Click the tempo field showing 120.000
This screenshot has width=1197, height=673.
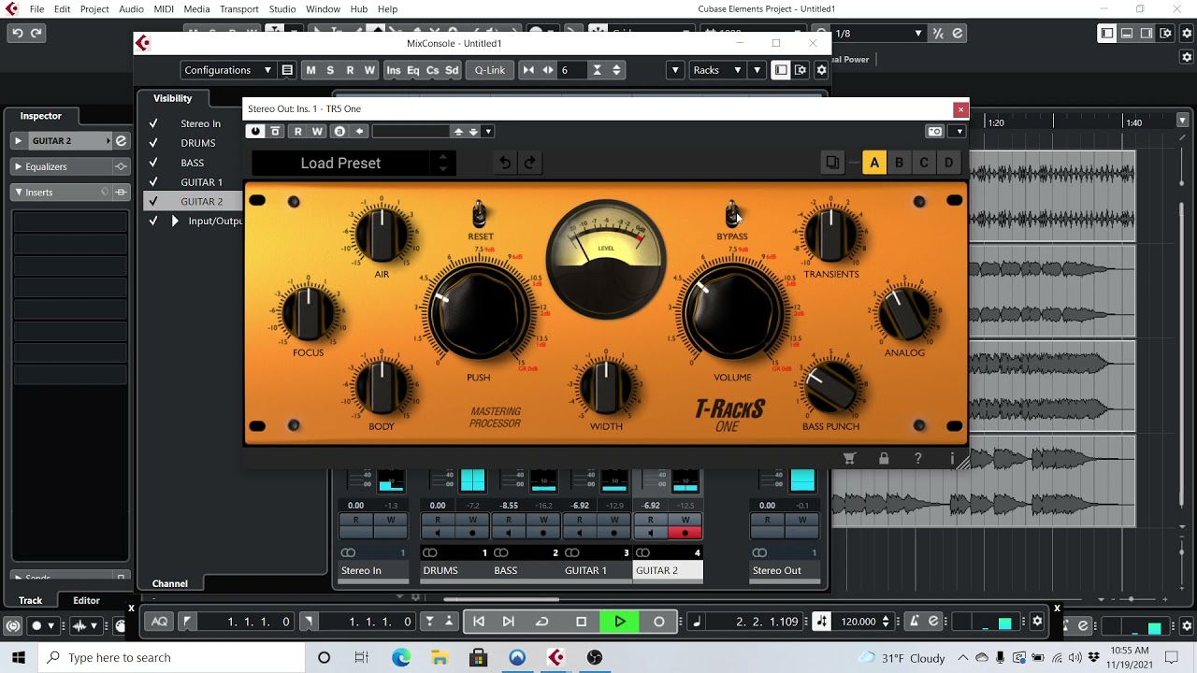tap(858, 622)
